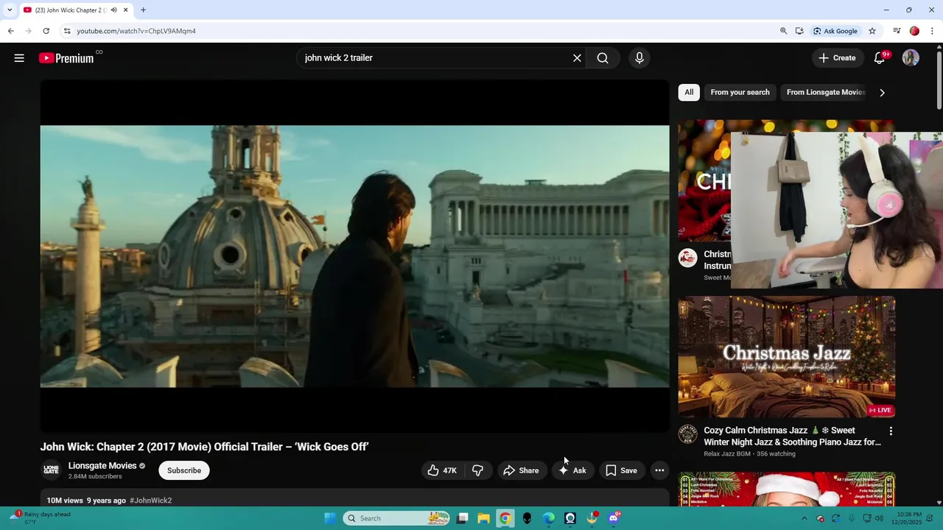The height and width of the screenshot is (530, 943).
Task: Click the Windows taskbar search box
Action: coord(396,518)
